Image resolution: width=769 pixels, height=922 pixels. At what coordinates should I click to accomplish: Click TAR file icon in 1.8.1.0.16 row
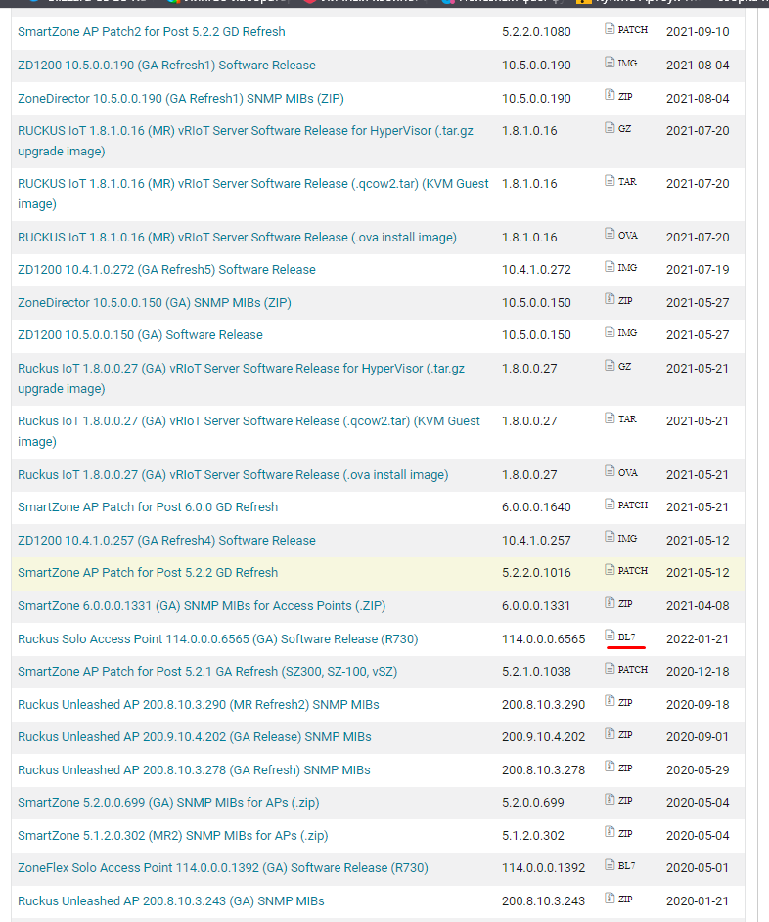[610, 181]
